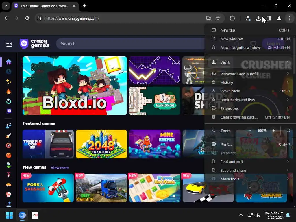Screen dimensions: 296x222
Task: Open the CrazyGames Home sidebar icon
Action: (x=8, y=62)
